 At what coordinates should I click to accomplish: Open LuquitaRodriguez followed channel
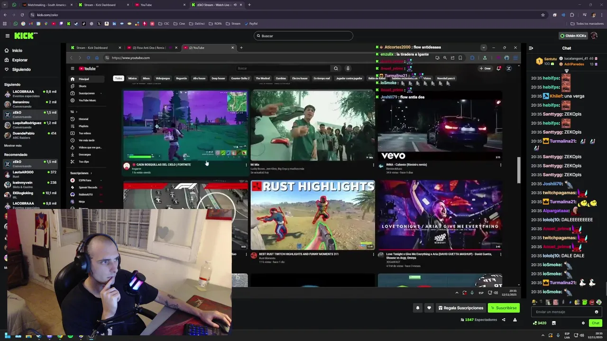point(29,125)
